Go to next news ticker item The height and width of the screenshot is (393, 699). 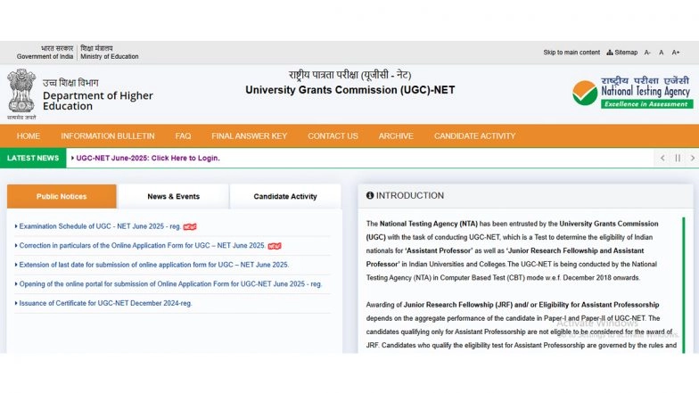coord(692,159)
